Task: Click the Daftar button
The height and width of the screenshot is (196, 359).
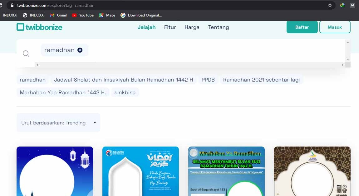Action: tap(302, 27)
